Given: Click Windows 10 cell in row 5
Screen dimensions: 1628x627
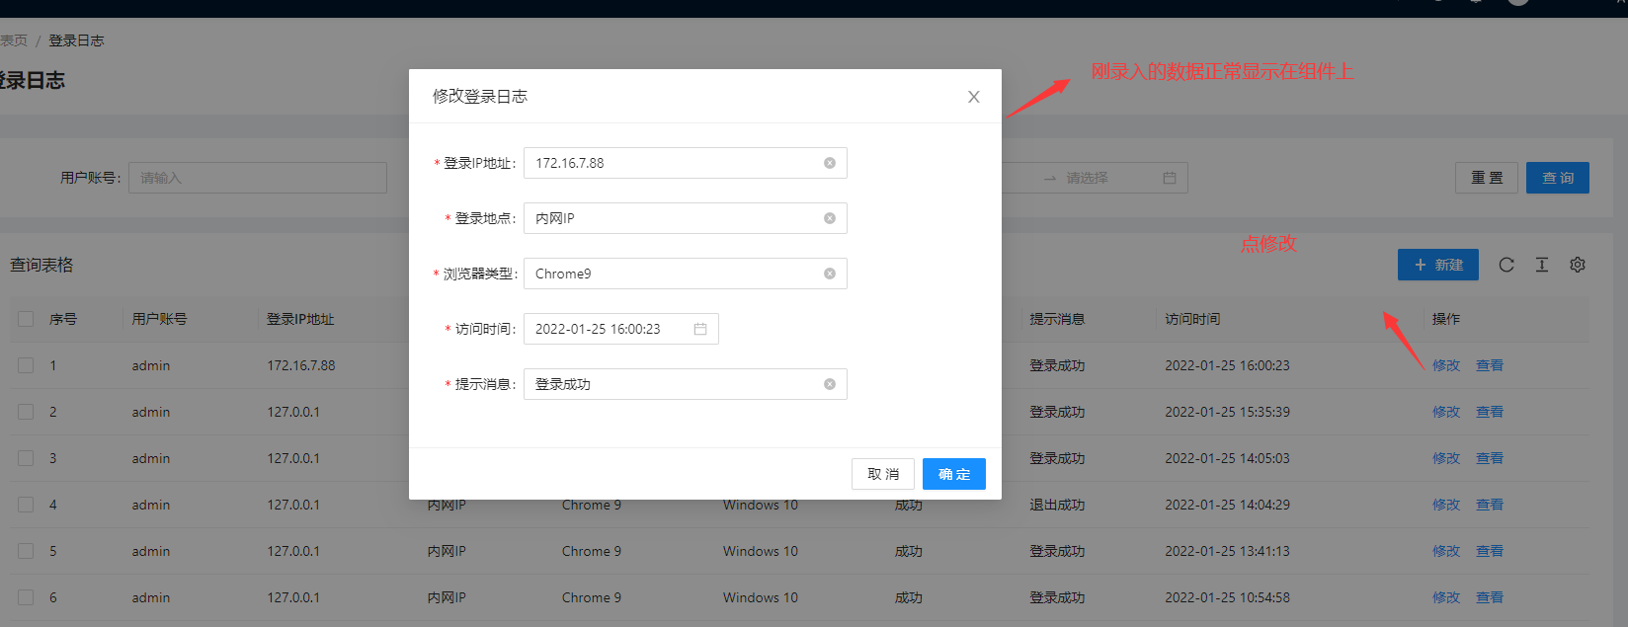Looking at the screenshot, I should [x=761, y=551].
